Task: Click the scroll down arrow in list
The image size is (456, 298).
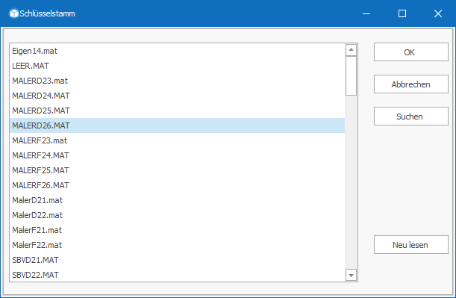Action: [351, 275]
